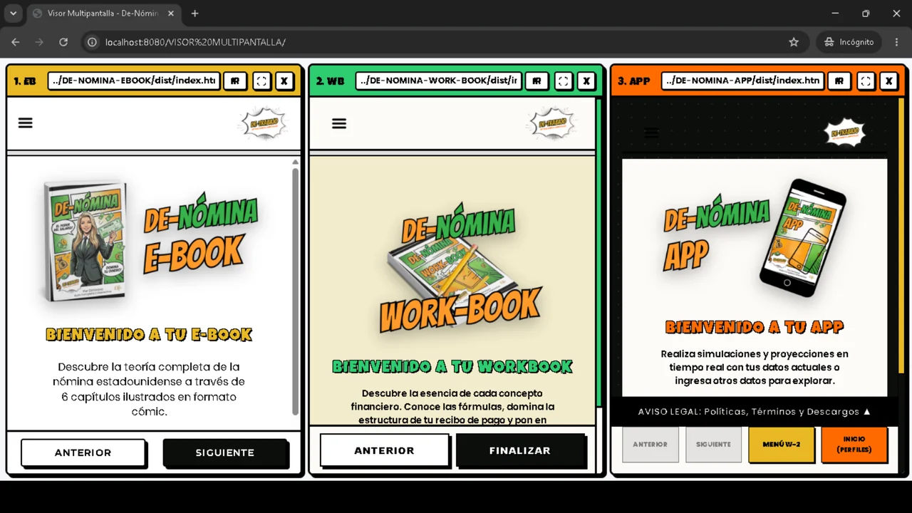Screen dimensions: 912x513
Task: Click the IR button in the APP panel
Action: [x=839, y=81]
